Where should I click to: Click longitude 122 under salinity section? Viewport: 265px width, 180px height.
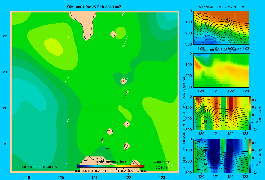point(231,91)
